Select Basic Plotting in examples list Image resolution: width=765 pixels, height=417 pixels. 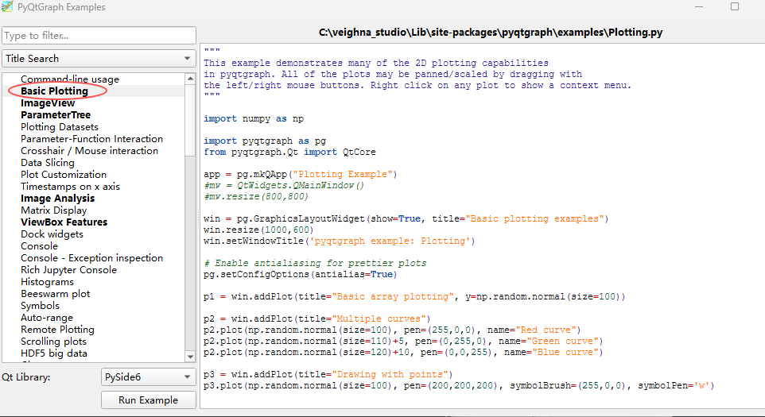(54, 91)
